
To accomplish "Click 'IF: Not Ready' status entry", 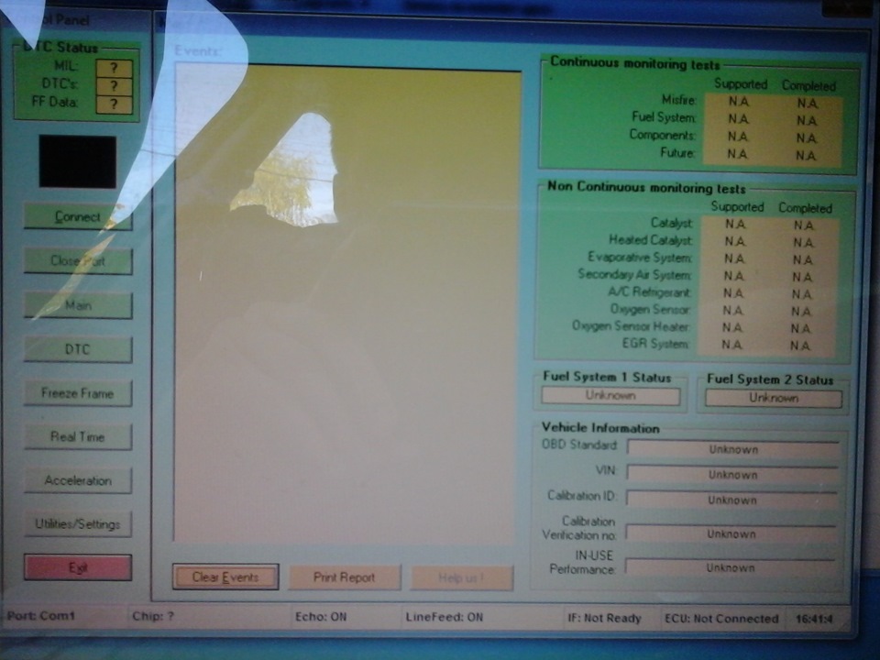I will point(604,619).
